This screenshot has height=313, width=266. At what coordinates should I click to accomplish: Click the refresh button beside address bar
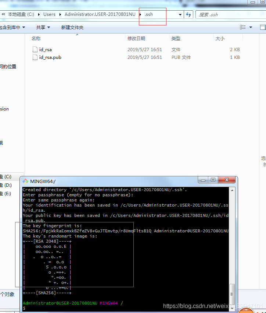click(x=188, y=15)
